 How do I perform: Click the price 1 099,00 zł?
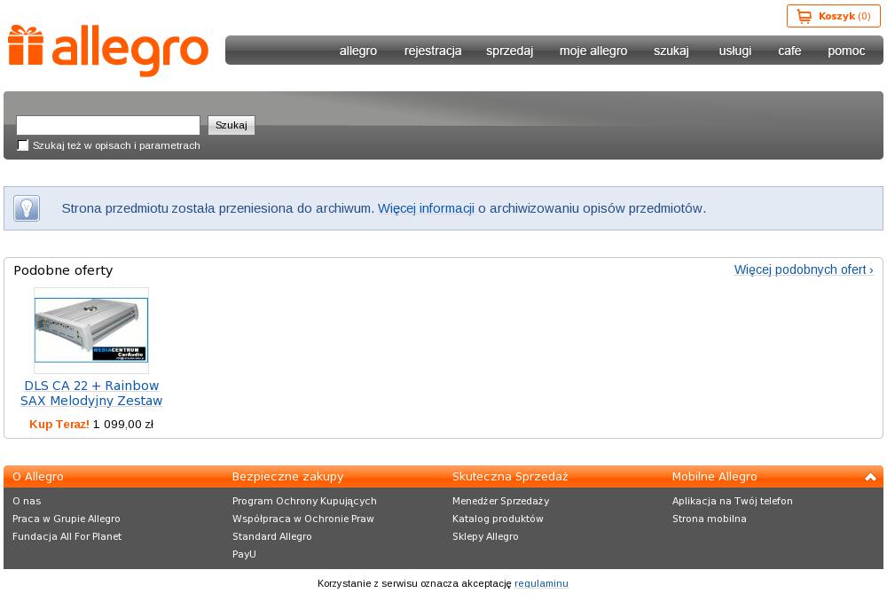click(x=122, y=424)
